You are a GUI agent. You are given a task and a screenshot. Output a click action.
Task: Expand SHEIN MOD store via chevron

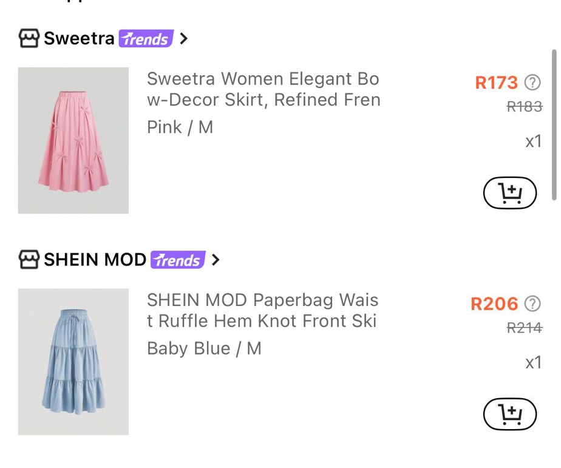(x=216, y=260)
